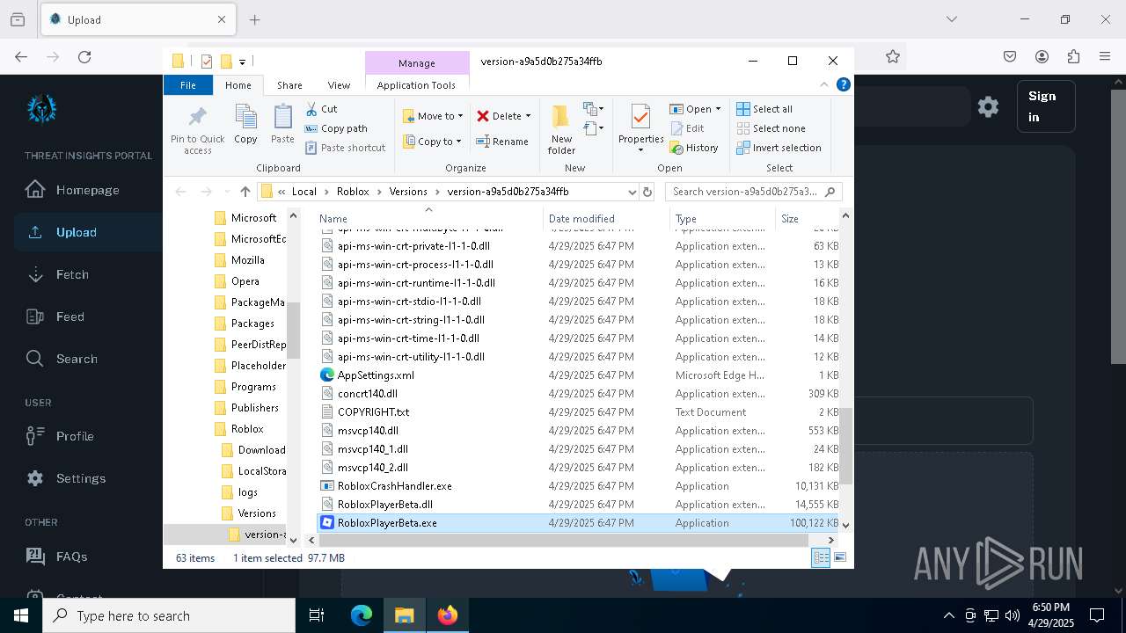1126x633 pixels.
Task: Switch to the Share ribbon tab
Action: pos(289,85)
